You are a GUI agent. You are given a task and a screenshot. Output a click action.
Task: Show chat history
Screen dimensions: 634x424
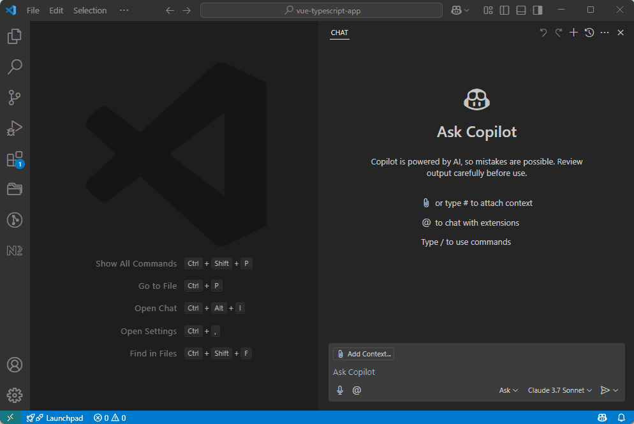coord(589,33)
